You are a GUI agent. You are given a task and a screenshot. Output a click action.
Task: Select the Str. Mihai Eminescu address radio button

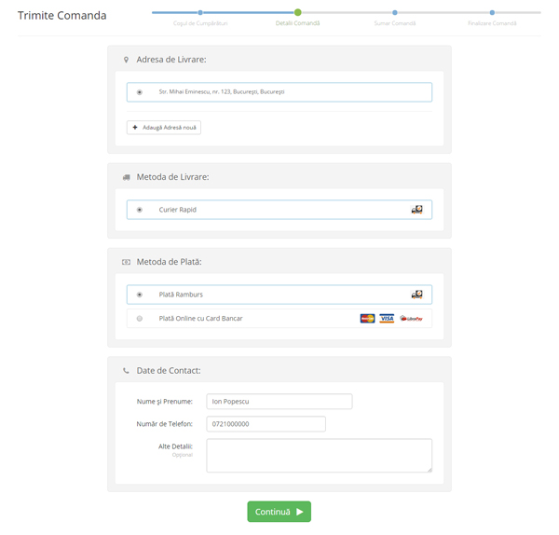tap(140, 92)
